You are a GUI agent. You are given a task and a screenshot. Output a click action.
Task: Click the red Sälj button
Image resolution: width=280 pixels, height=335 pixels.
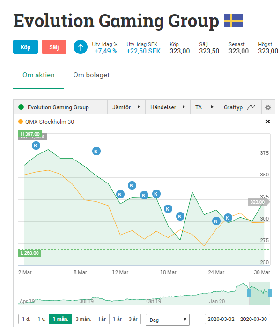point(54,47)
